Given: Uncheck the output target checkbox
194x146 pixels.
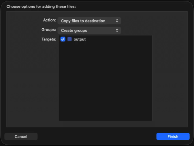Looking at the screenshot, I should pyautogui.click(x=63, y=39).
